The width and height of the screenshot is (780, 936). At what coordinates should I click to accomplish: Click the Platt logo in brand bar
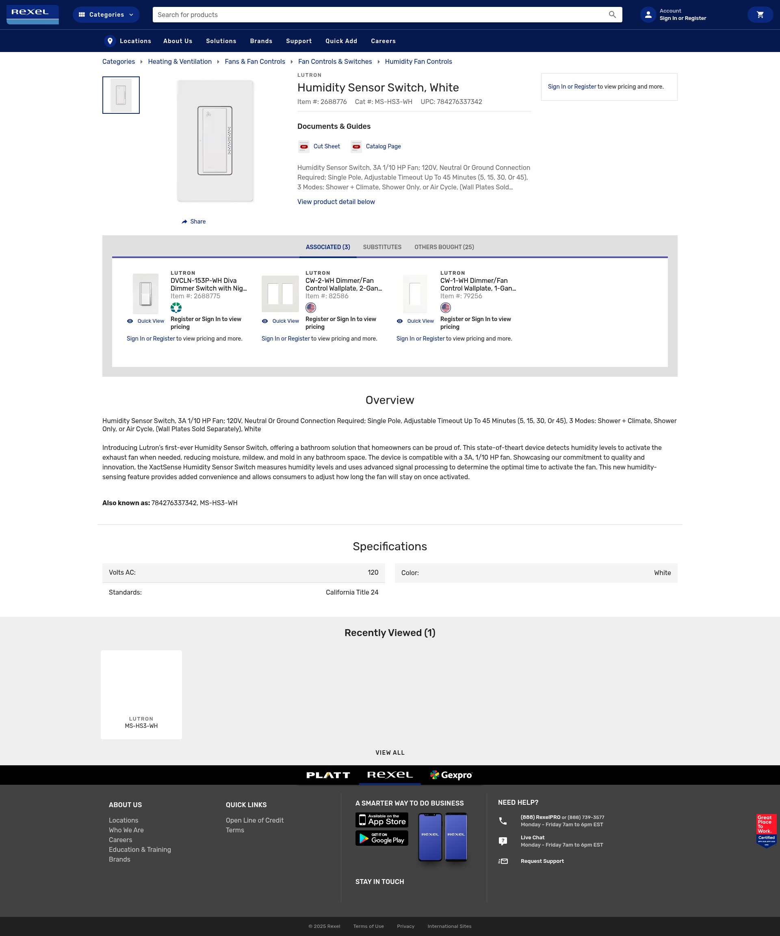pos(328,775)
